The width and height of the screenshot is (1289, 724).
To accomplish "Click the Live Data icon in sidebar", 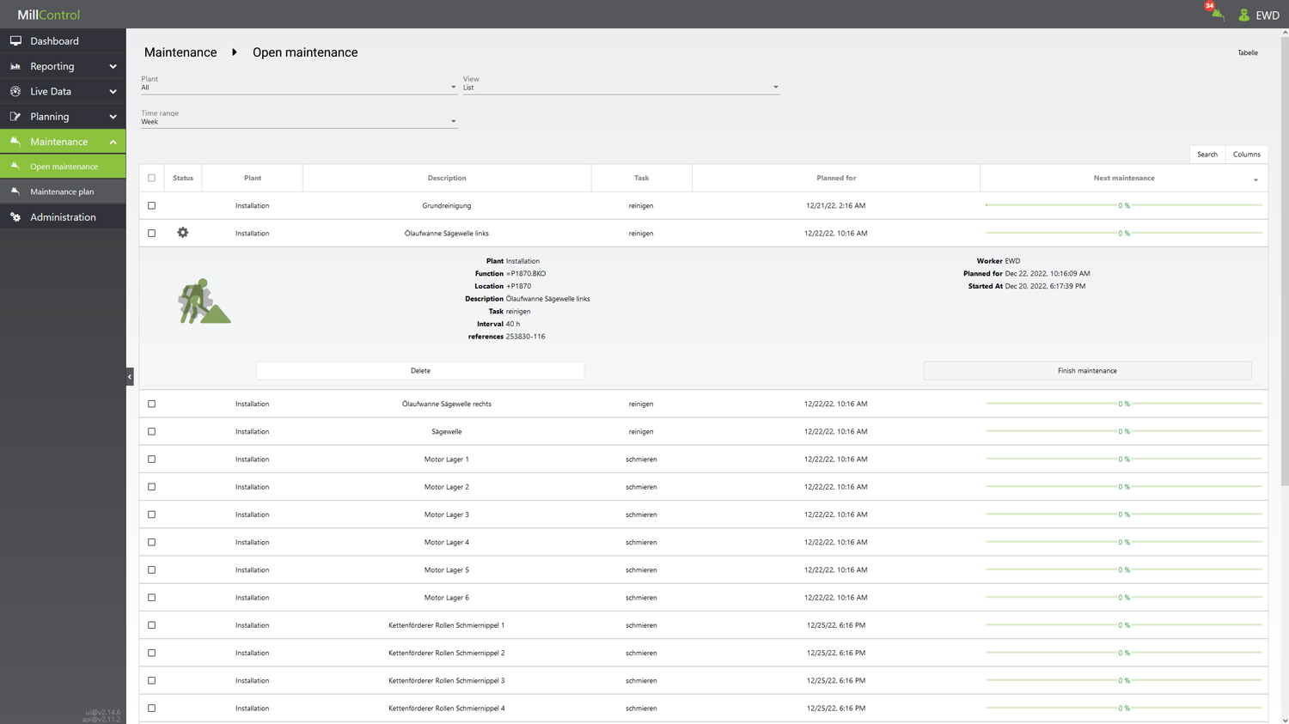I will click(x=15, y=91).
